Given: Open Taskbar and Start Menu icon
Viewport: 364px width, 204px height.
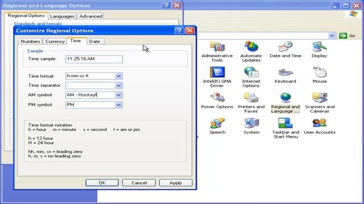Looking at the screenshot, I should click(286, 123).
